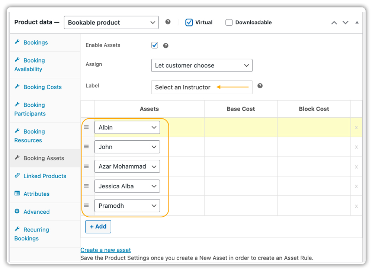Grab the drag handle for Albin row
The height and width of the screenshot is (271, 372).
pos(86,127)
